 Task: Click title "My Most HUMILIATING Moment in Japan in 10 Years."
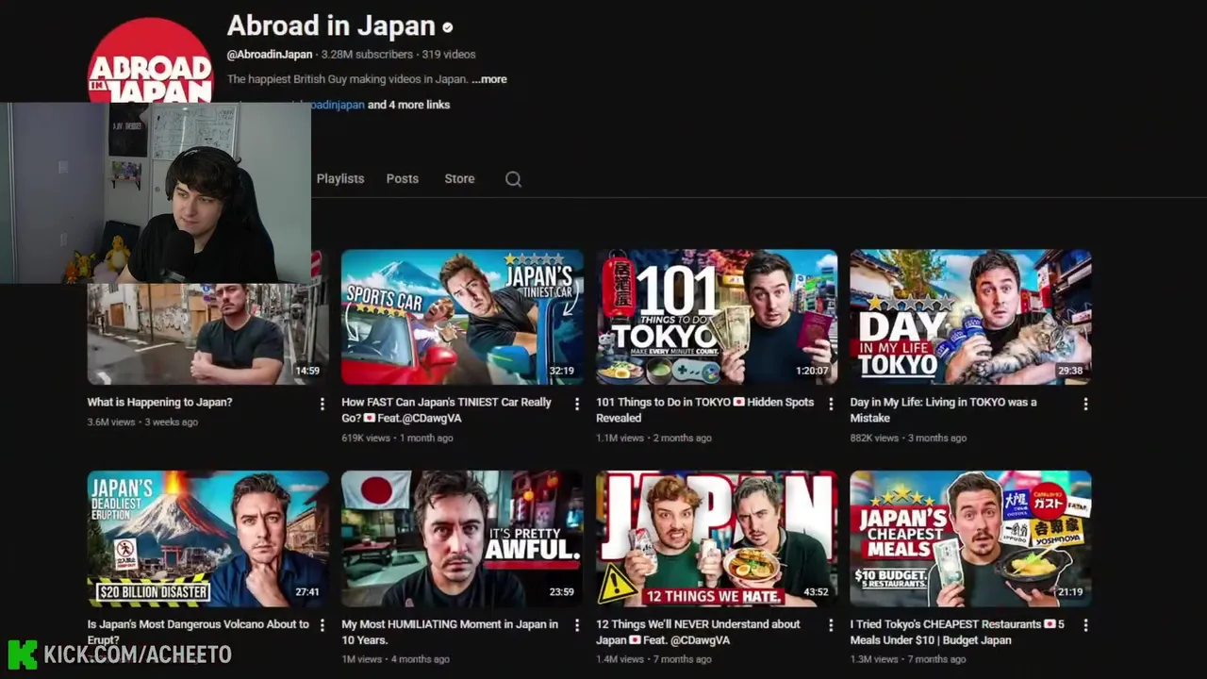[450, 632]
